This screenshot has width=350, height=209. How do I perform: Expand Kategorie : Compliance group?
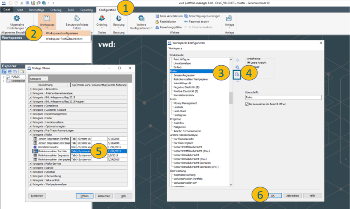(x=31, y=105)
